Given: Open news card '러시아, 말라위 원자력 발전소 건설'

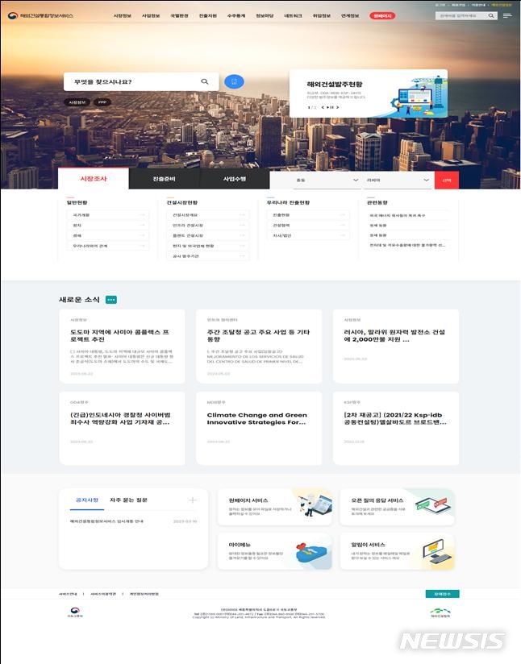Looking at the screenshot, I should 396,347.
